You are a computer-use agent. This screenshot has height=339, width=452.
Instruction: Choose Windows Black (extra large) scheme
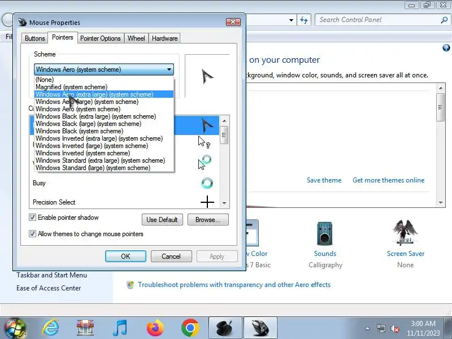[104, 116]
